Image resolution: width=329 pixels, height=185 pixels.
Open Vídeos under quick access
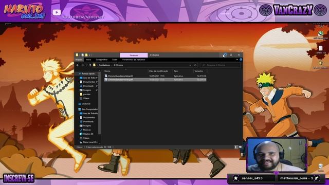[86, 98]
